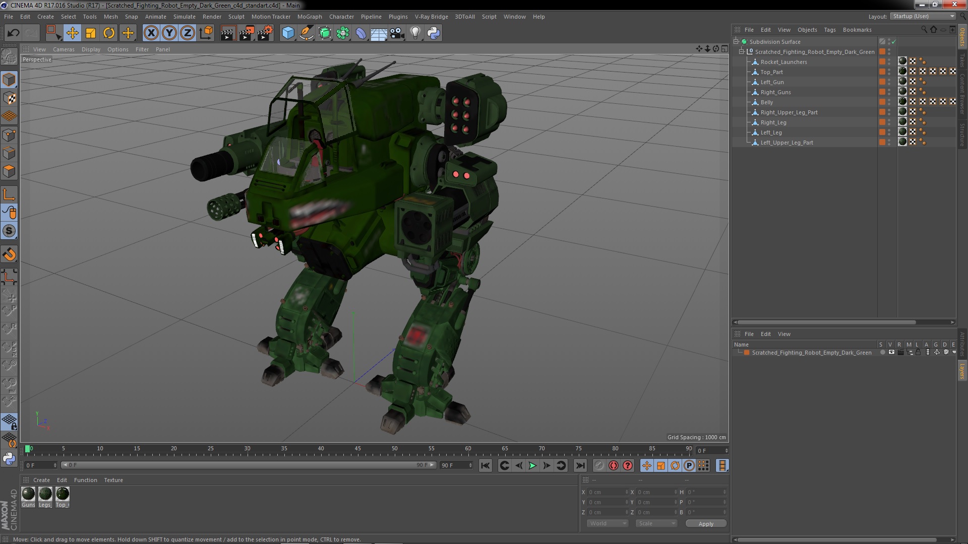Go to end of animation

point(580,466)
